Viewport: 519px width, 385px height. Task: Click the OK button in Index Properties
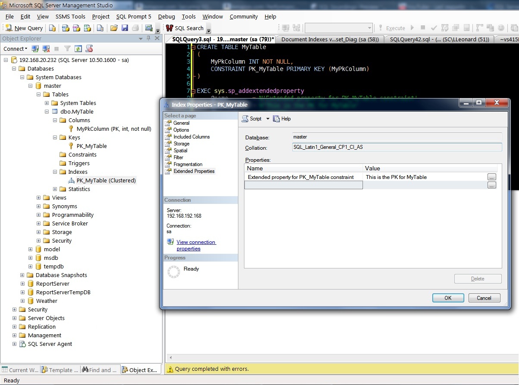point(448,298)
